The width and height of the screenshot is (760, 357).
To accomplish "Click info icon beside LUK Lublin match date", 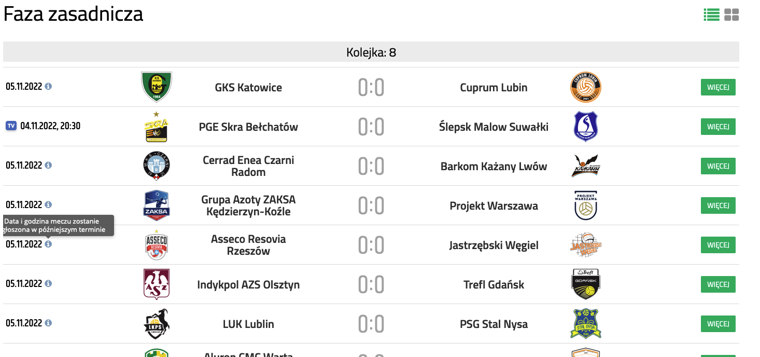I will click(48, 323).
